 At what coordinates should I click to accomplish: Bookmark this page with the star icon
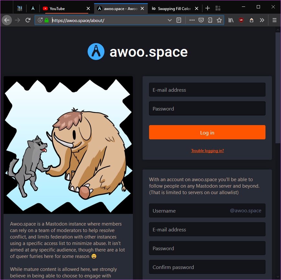[219, 20]
